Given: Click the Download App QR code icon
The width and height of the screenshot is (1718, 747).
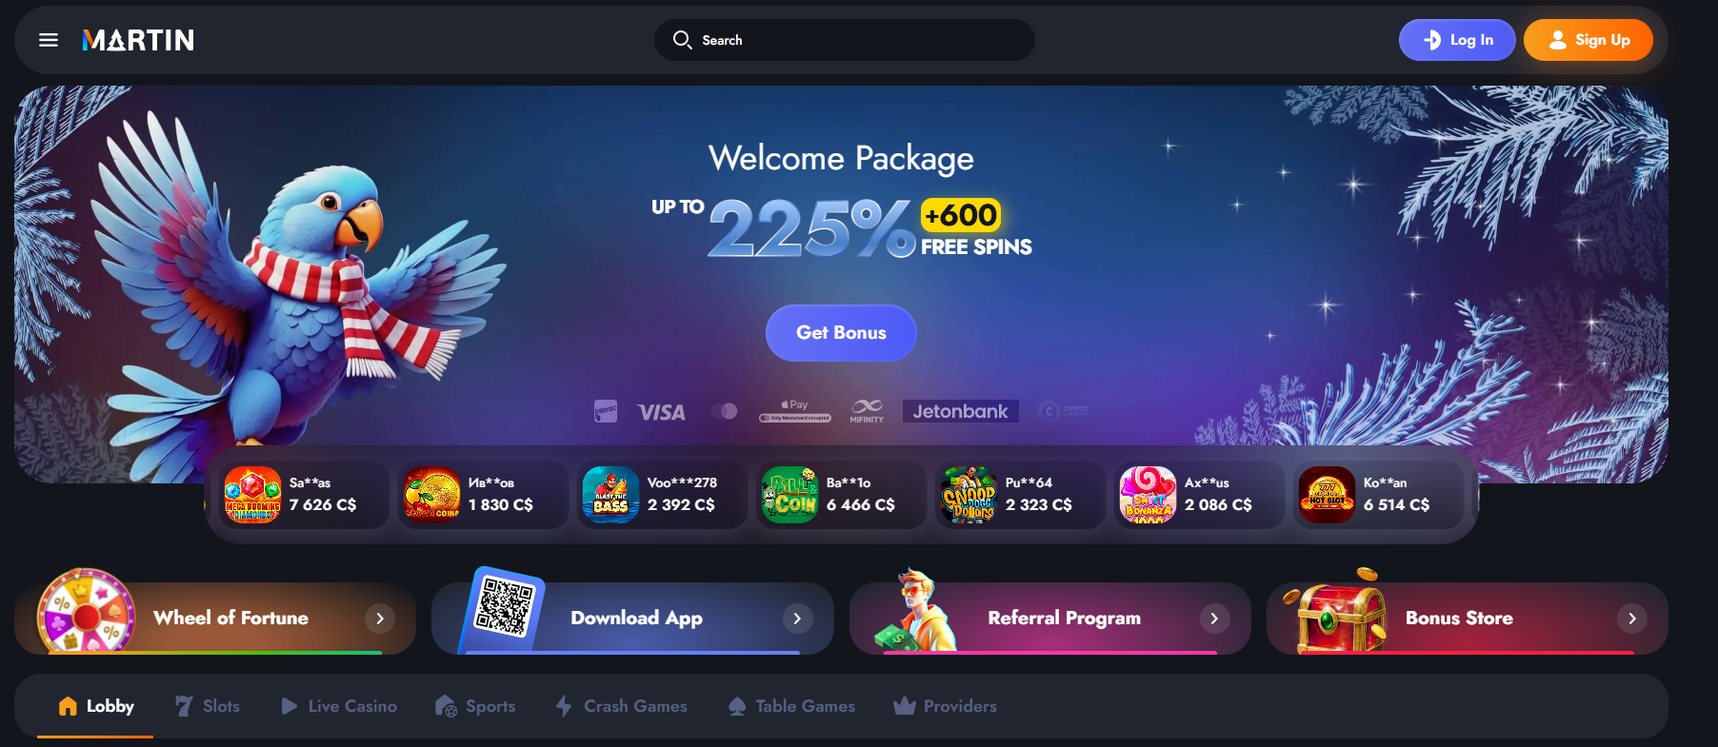Looking at the screenshot, I should 504,607.
